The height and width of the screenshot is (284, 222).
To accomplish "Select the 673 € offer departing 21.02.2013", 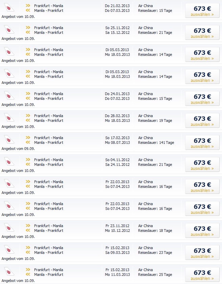I will coord(202,11).
